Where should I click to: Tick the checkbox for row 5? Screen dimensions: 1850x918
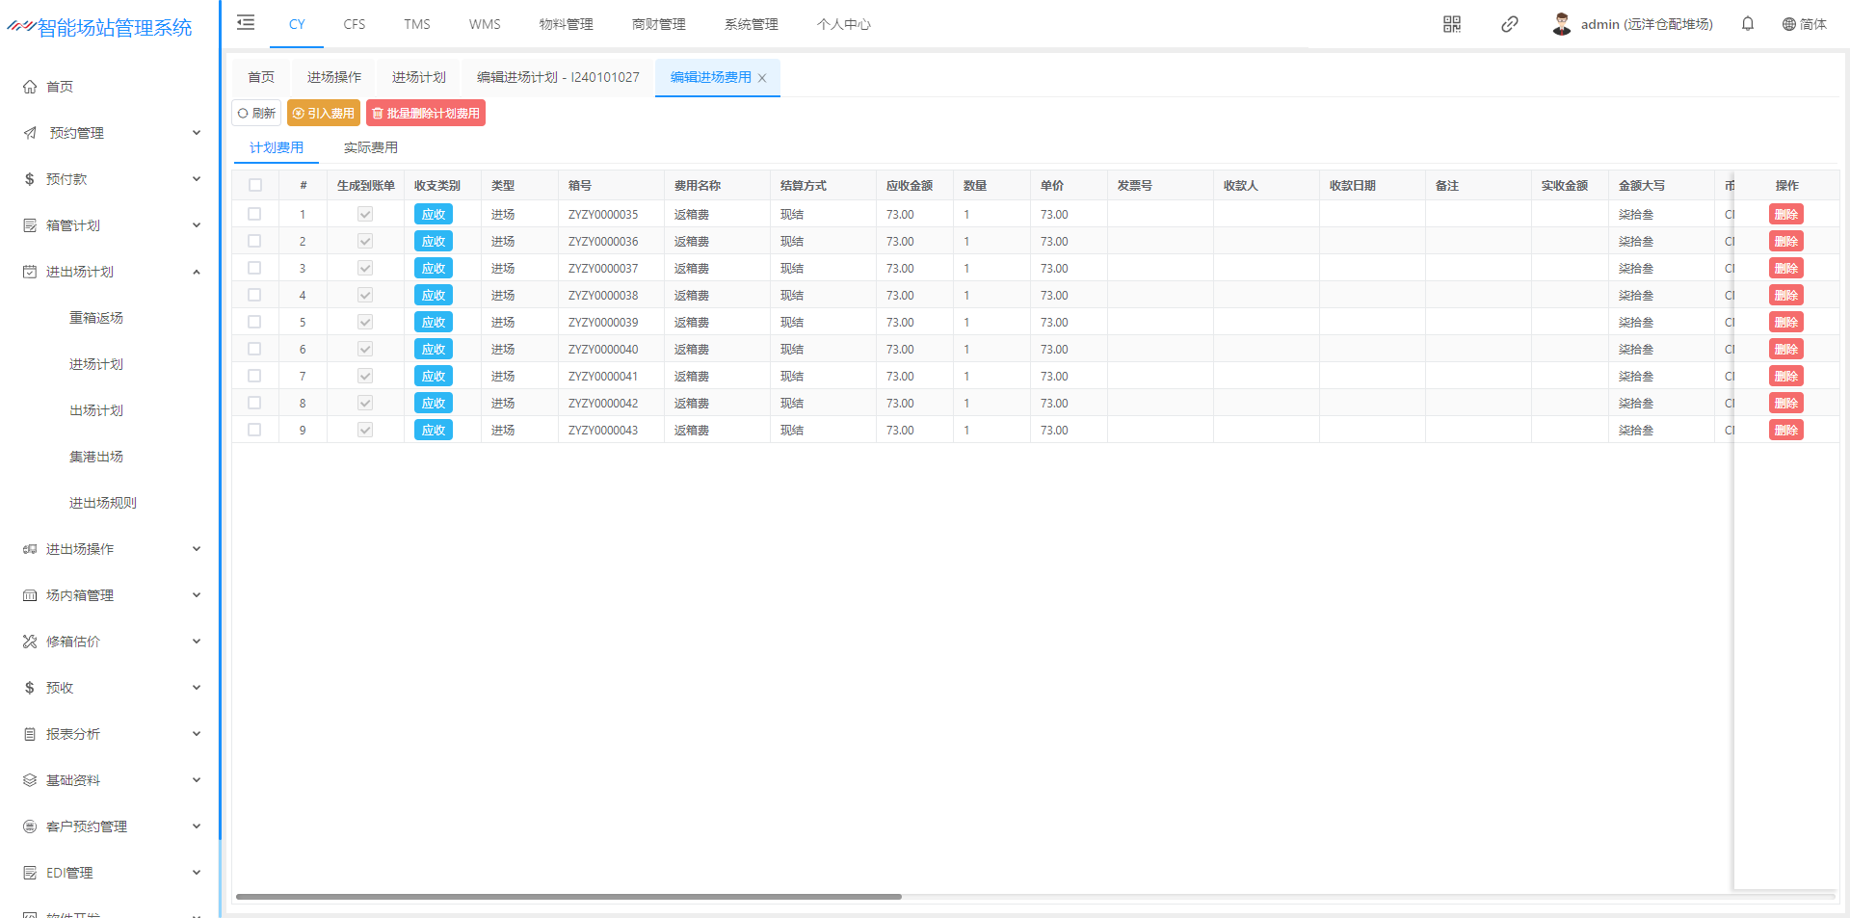[255, 322]
